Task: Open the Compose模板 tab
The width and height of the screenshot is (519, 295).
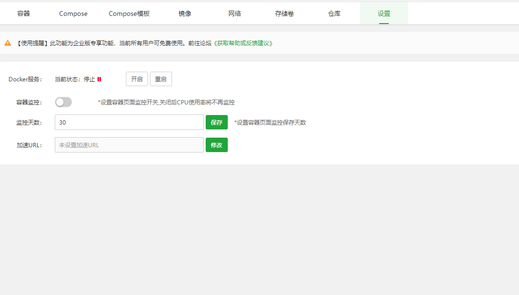Action: pos(129,13)
